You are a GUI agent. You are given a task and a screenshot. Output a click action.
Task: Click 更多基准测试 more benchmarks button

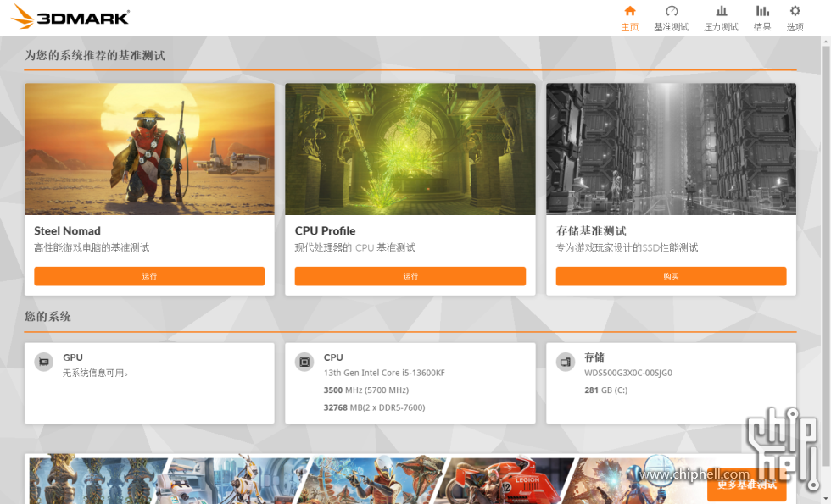747,485
